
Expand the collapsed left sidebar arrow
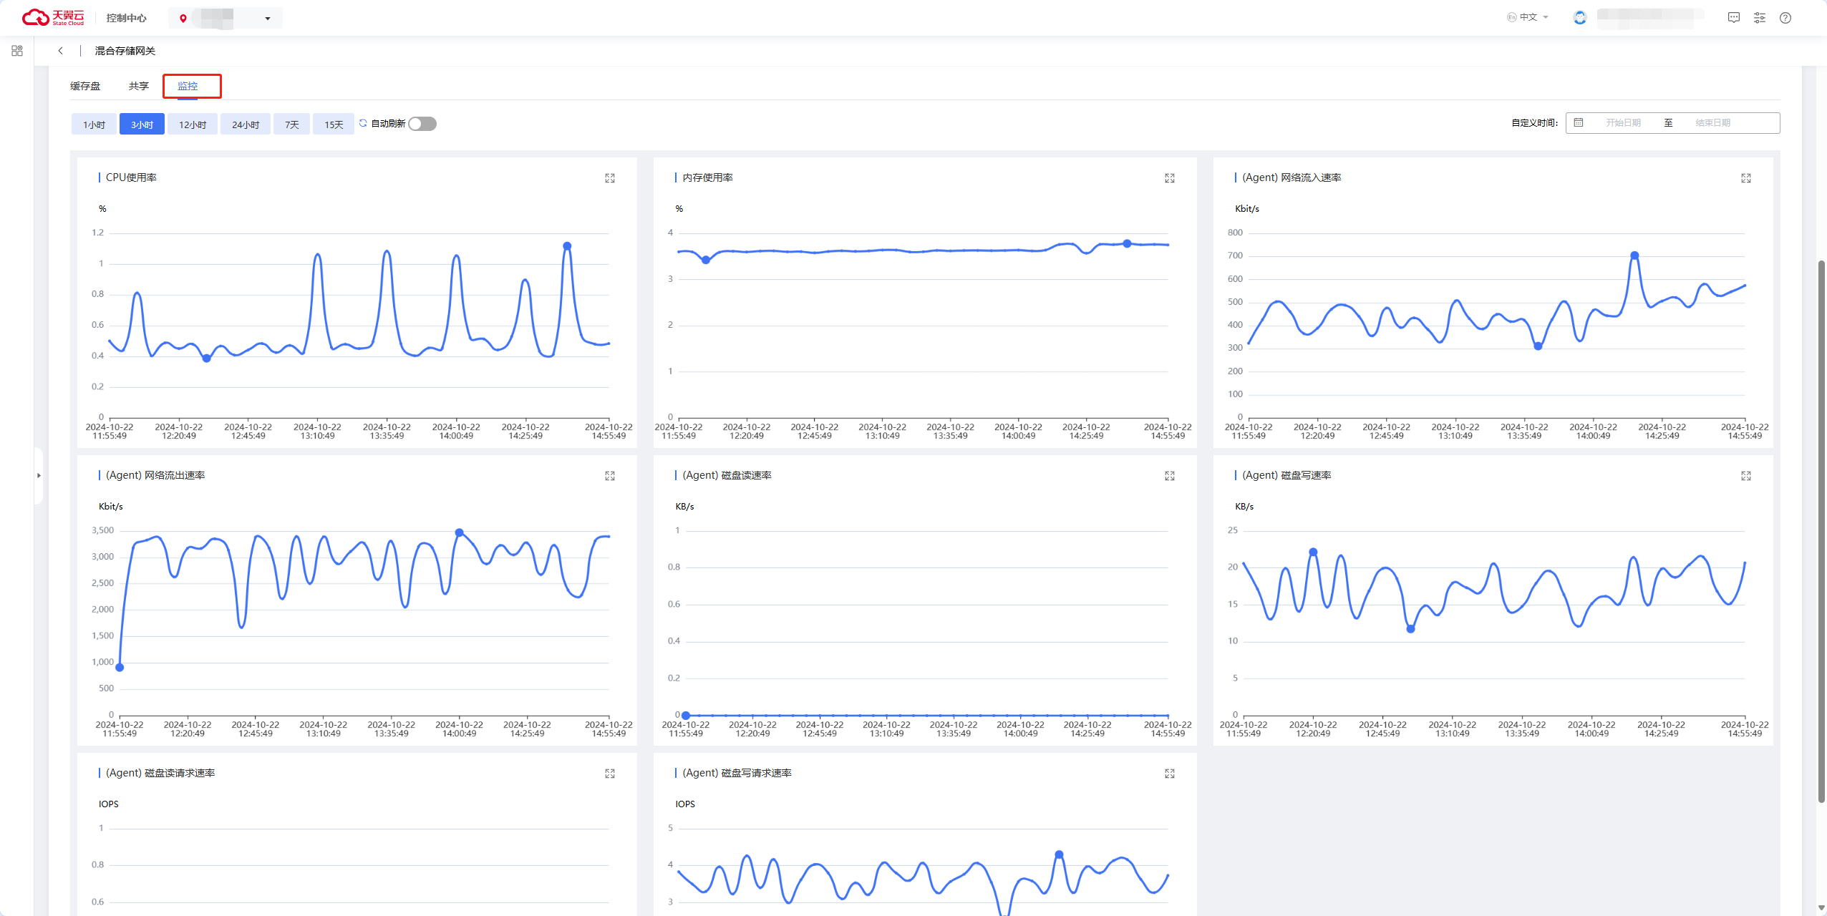[x=39, y=475]
